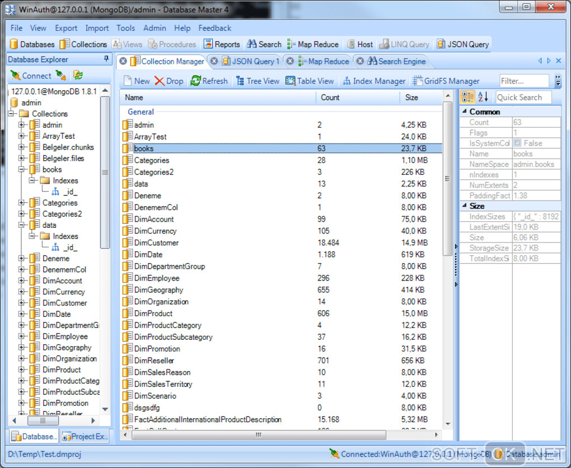Open the Databases toolbar button
571x468 pixels.
[32, 44]
